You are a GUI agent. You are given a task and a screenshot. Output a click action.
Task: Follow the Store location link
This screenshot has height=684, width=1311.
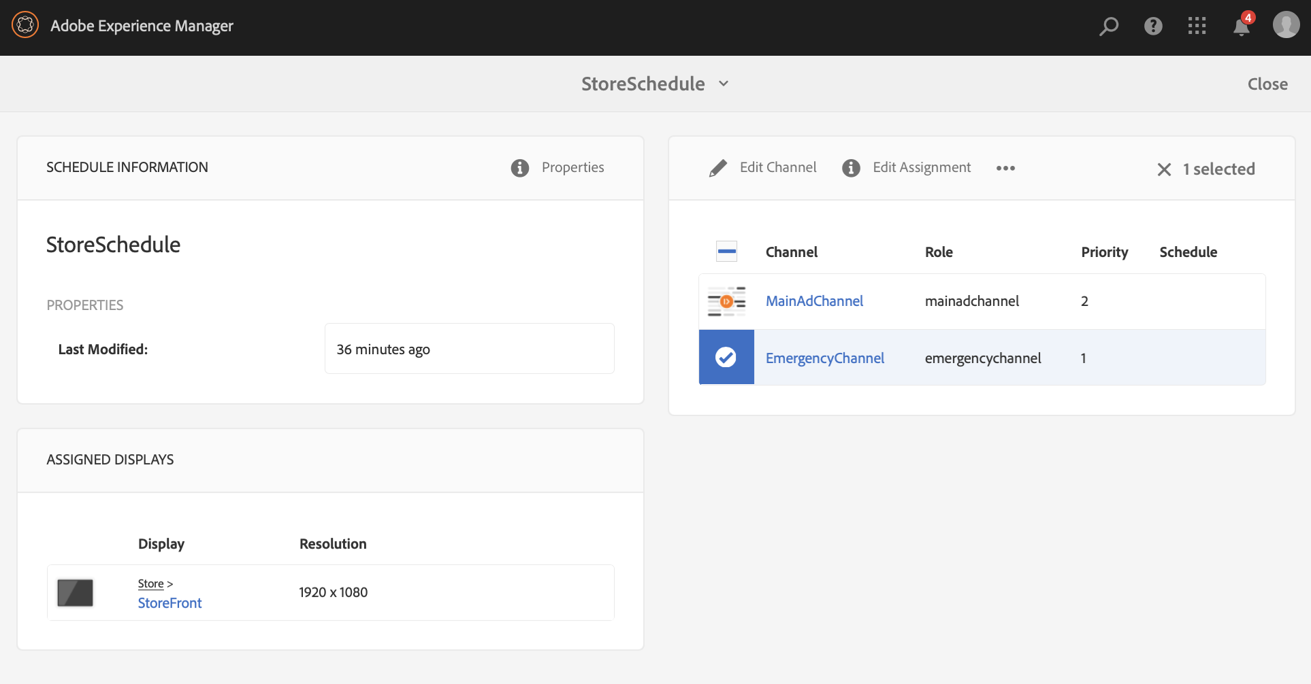tap(150, 584)
